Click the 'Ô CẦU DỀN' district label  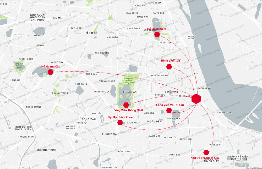click(154, 122)
